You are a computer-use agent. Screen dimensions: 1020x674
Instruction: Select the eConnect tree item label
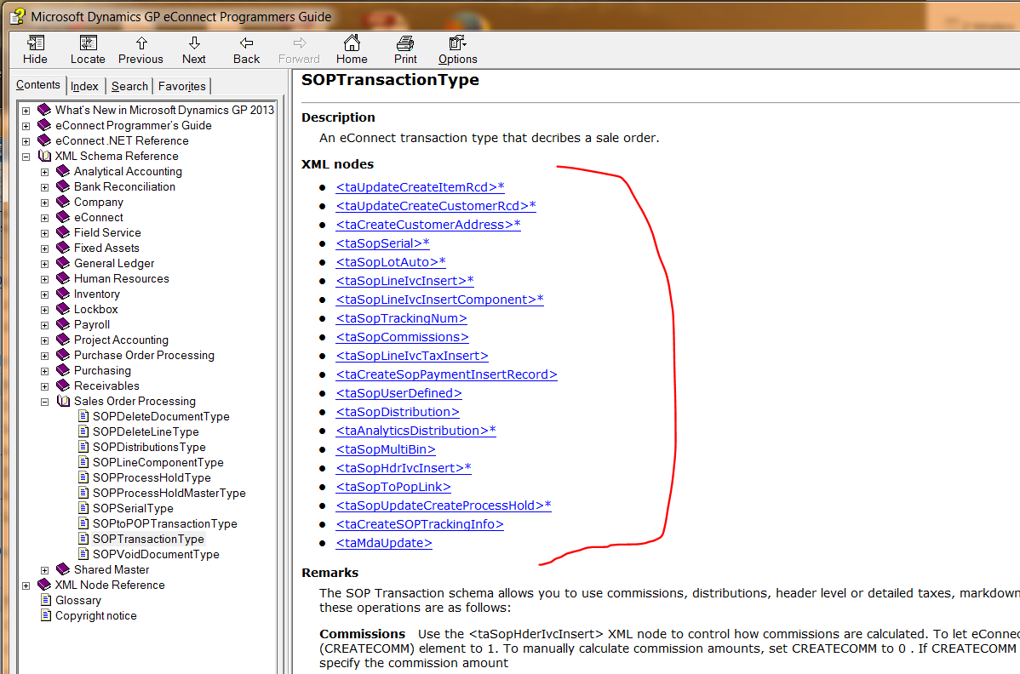[98, 217]
